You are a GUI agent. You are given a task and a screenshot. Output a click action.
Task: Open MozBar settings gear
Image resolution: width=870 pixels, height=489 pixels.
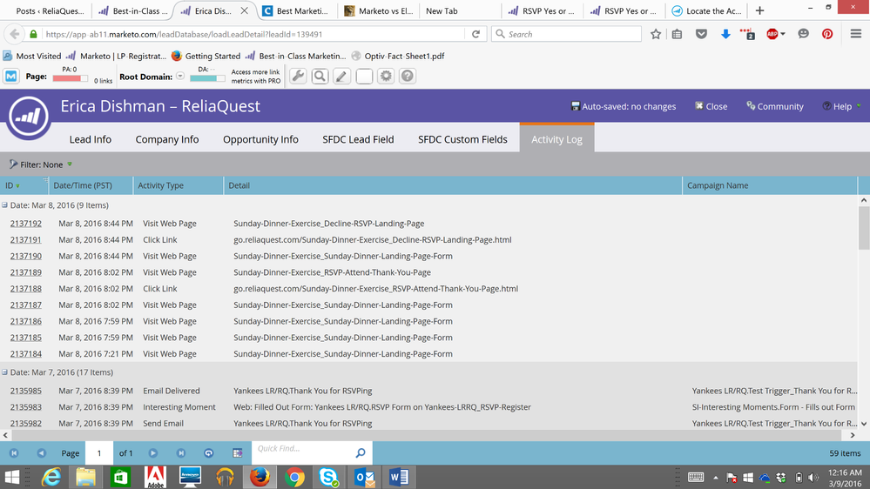pos(386,77)
